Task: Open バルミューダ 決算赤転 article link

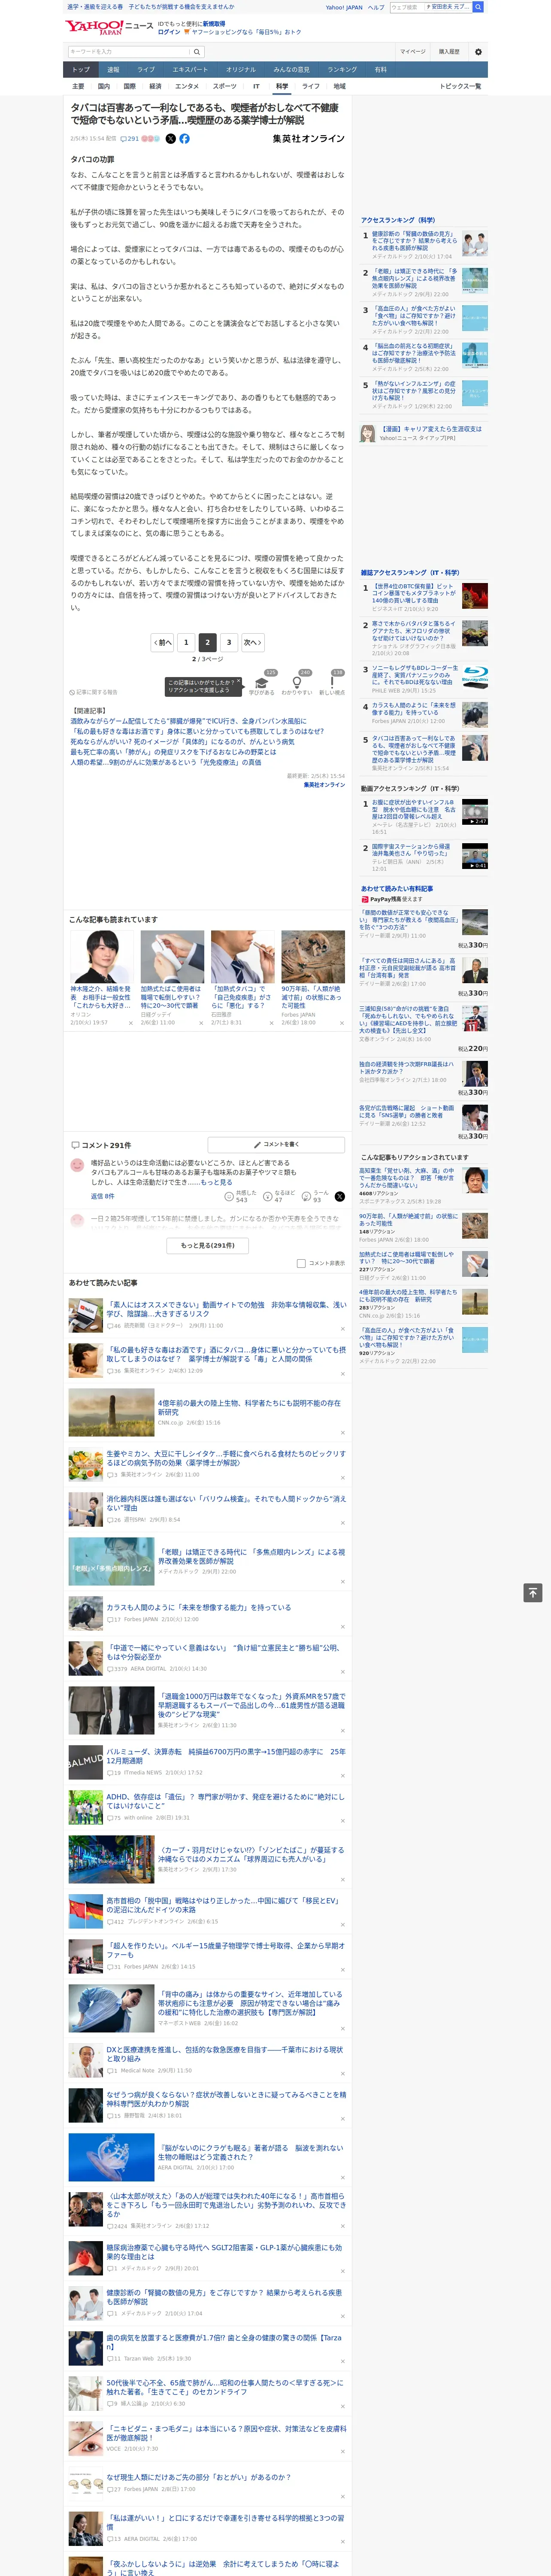Action: 226,1756
